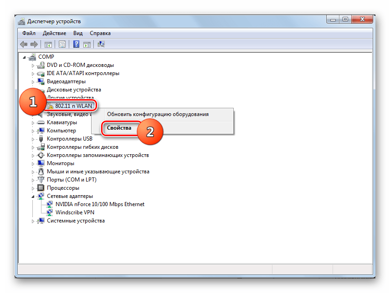The width and height of the screenshot is (390, 293).
Task: Click the action pane toolbar icon
Action: pyautogui.click(x=87, y=45)
